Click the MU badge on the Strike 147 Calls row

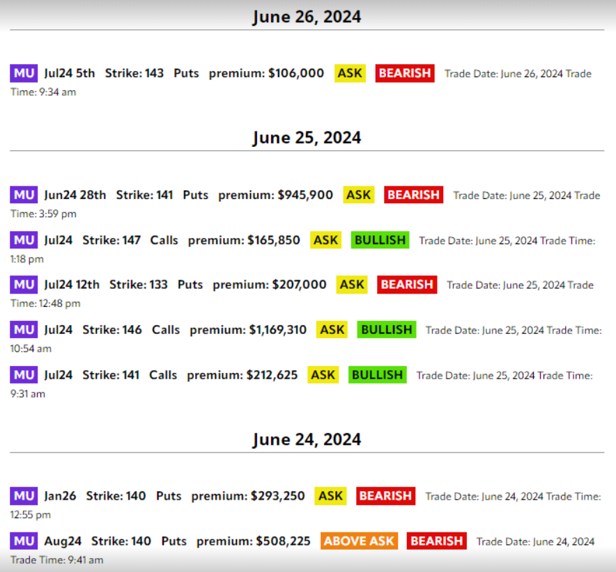pos(24,240)
